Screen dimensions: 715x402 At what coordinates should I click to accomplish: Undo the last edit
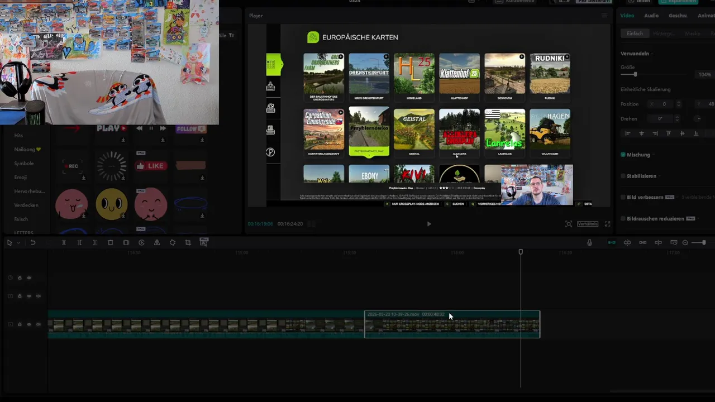click(x=33, y=243)
